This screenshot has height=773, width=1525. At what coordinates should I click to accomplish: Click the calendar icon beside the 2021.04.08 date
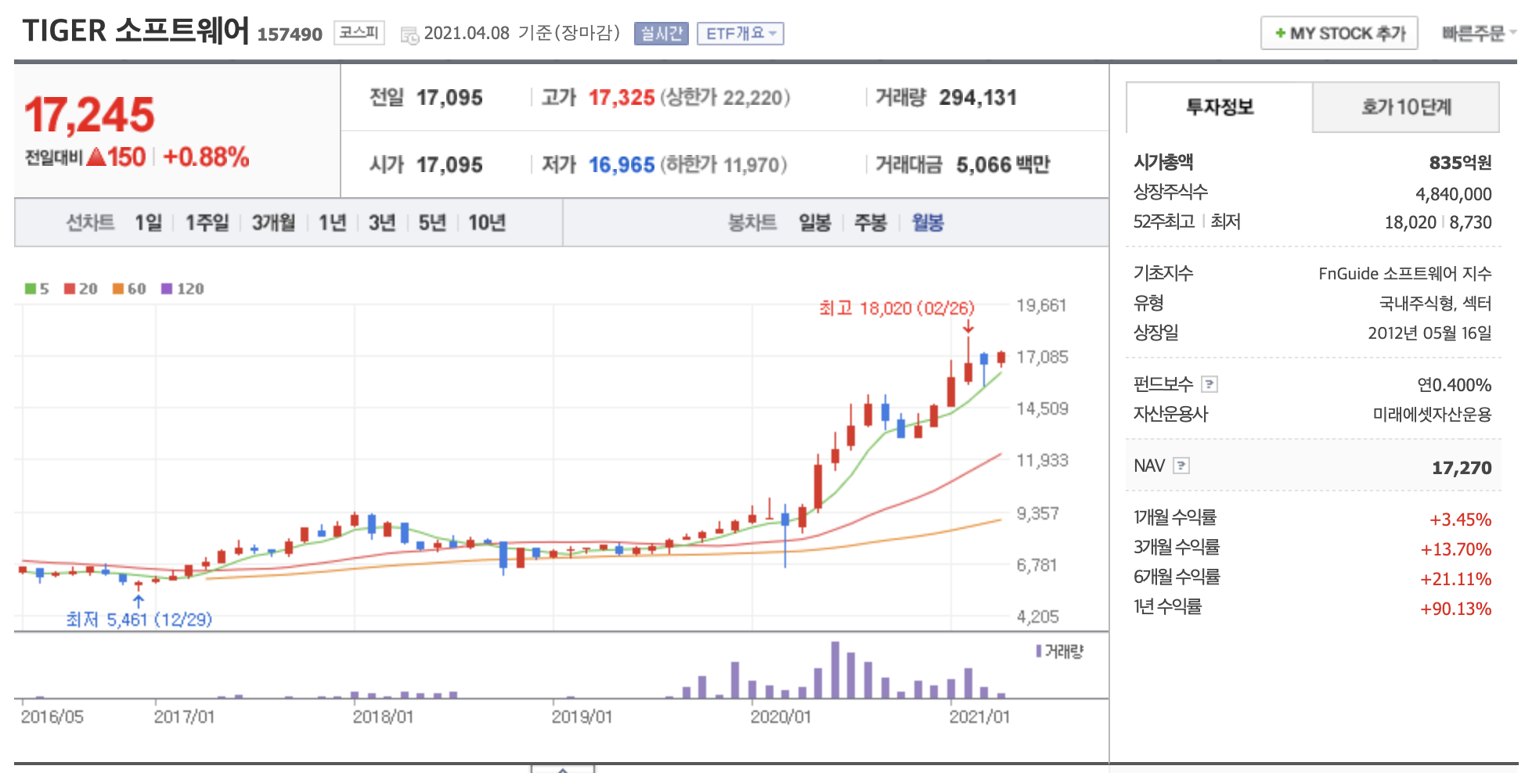[x=409, y=34]
